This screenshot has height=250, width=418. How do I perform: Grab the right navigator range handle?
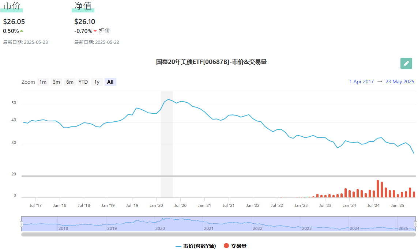(x=415, y=224)
